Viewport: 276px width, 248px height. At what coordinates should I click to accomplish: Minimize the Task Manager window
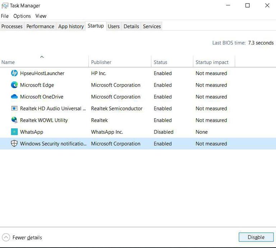coord(228,5)
